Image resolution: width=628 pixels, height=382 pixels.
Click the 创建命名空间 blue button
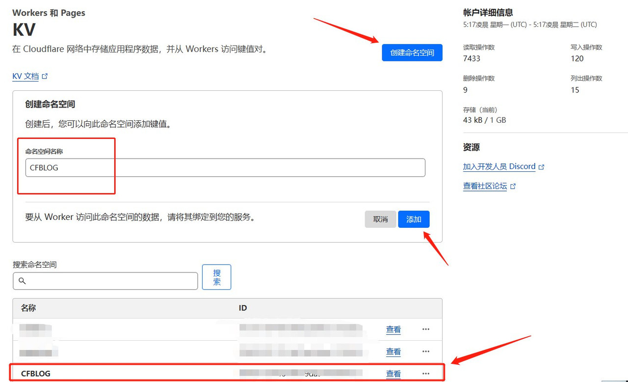click(x=412, y=53)
